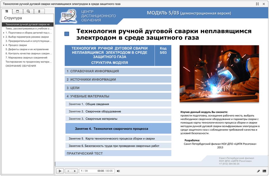Advance to next slide arrow

[75, 171]
